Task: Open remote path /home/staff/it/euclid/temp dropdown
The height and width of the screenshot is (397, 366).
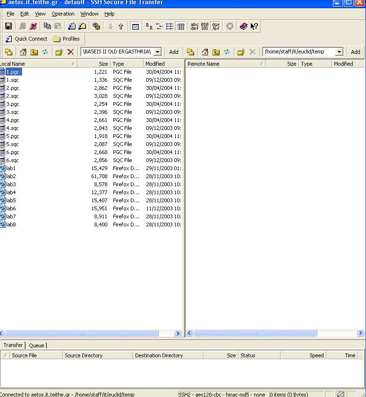Action: [x=339, y=52]
